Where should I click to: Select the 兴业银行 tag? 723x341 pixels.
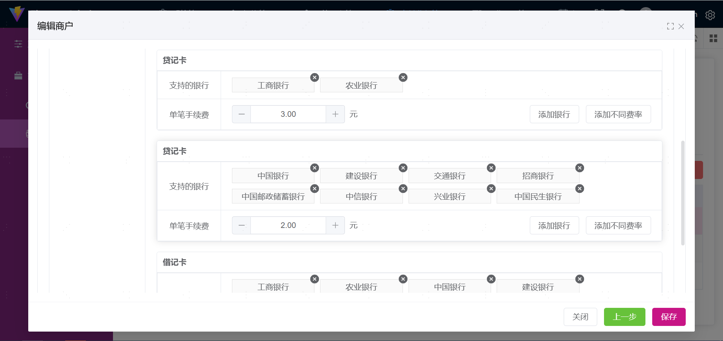pos(450,196)
